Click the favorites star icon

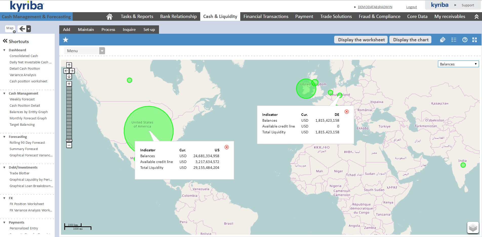coord(66,40)
